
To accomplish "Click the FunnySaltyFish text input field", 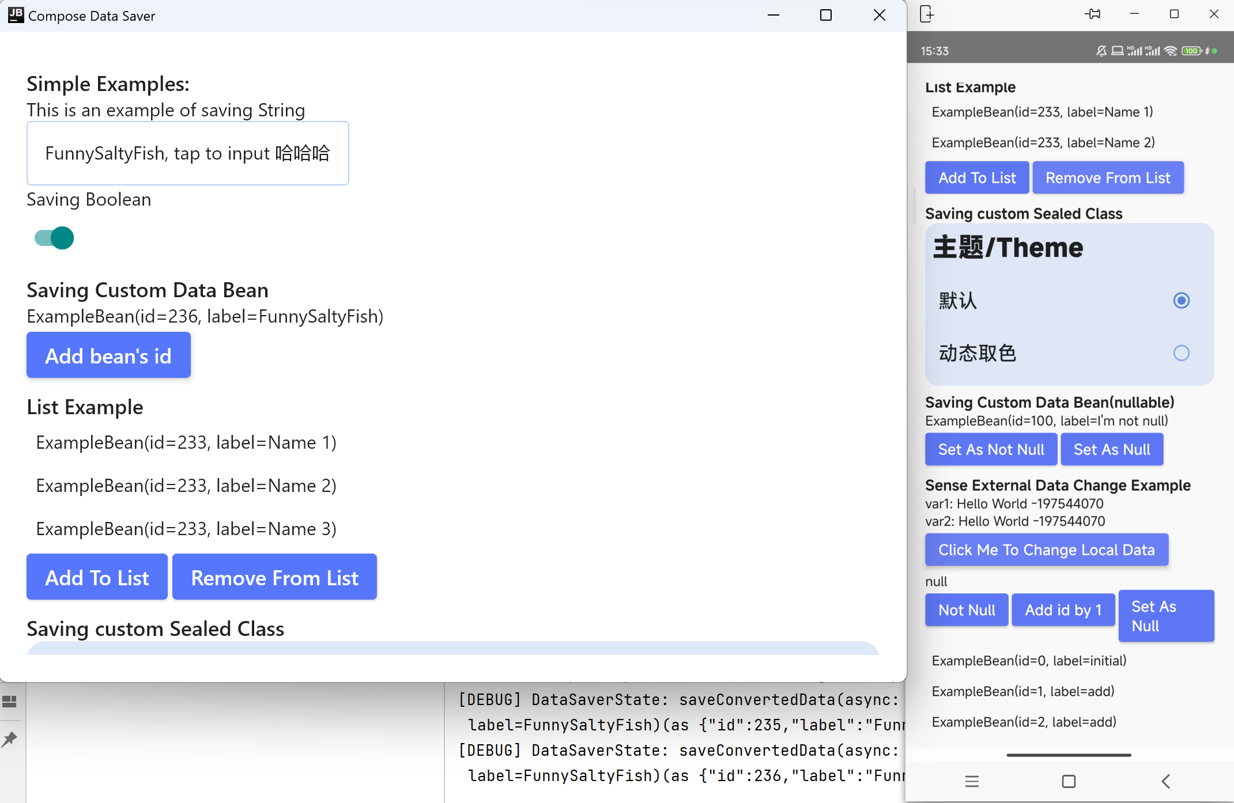I will (x=187, y=153).
